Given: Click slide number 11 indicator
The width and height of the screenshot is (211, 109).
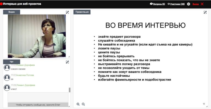Looking at the screenshot, I should point(204,104).
